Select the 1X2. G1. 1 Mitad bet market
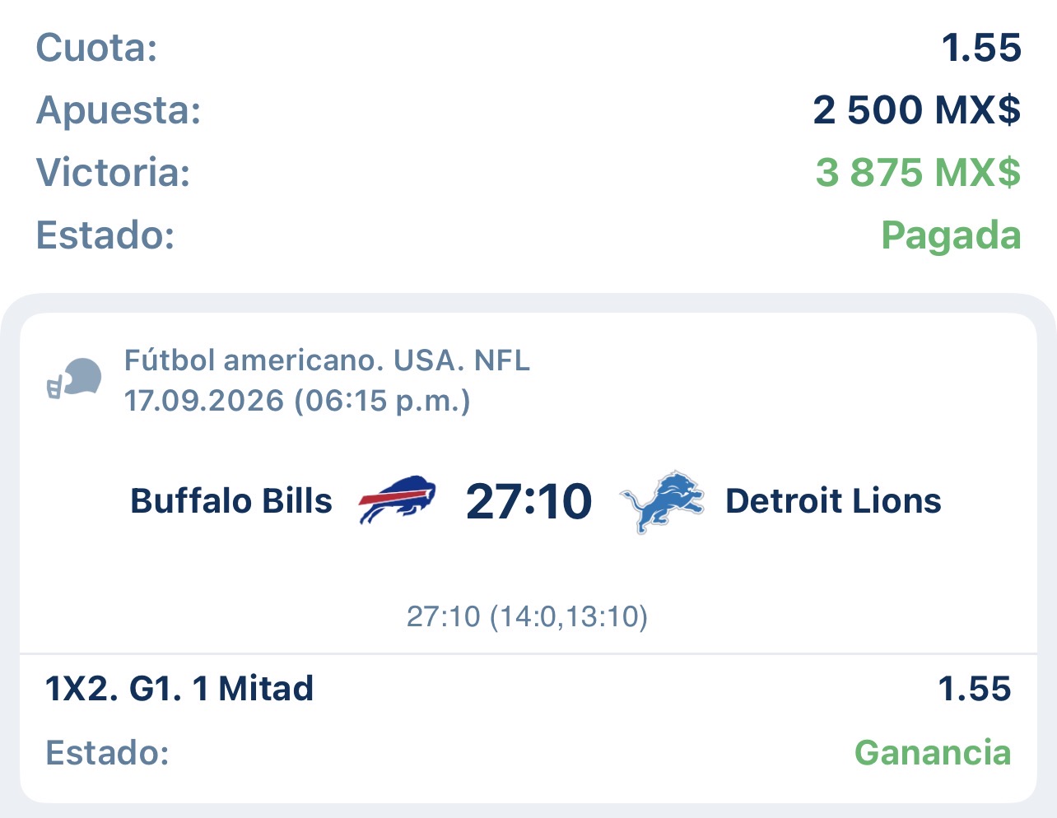This screenshot has height=818, width=1057. pyautogui.click(x=179, y=689)
